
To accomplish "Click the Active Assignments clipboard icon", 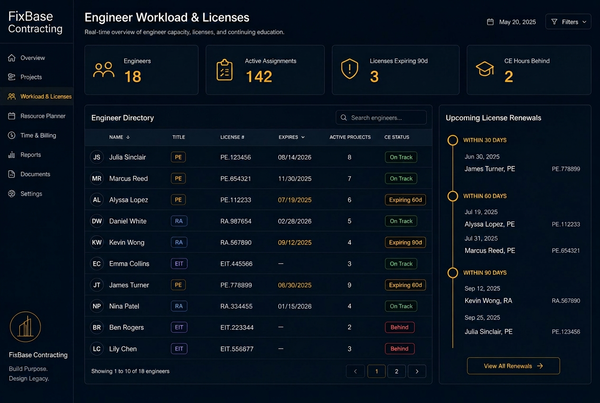I will [x=225, y=70].
